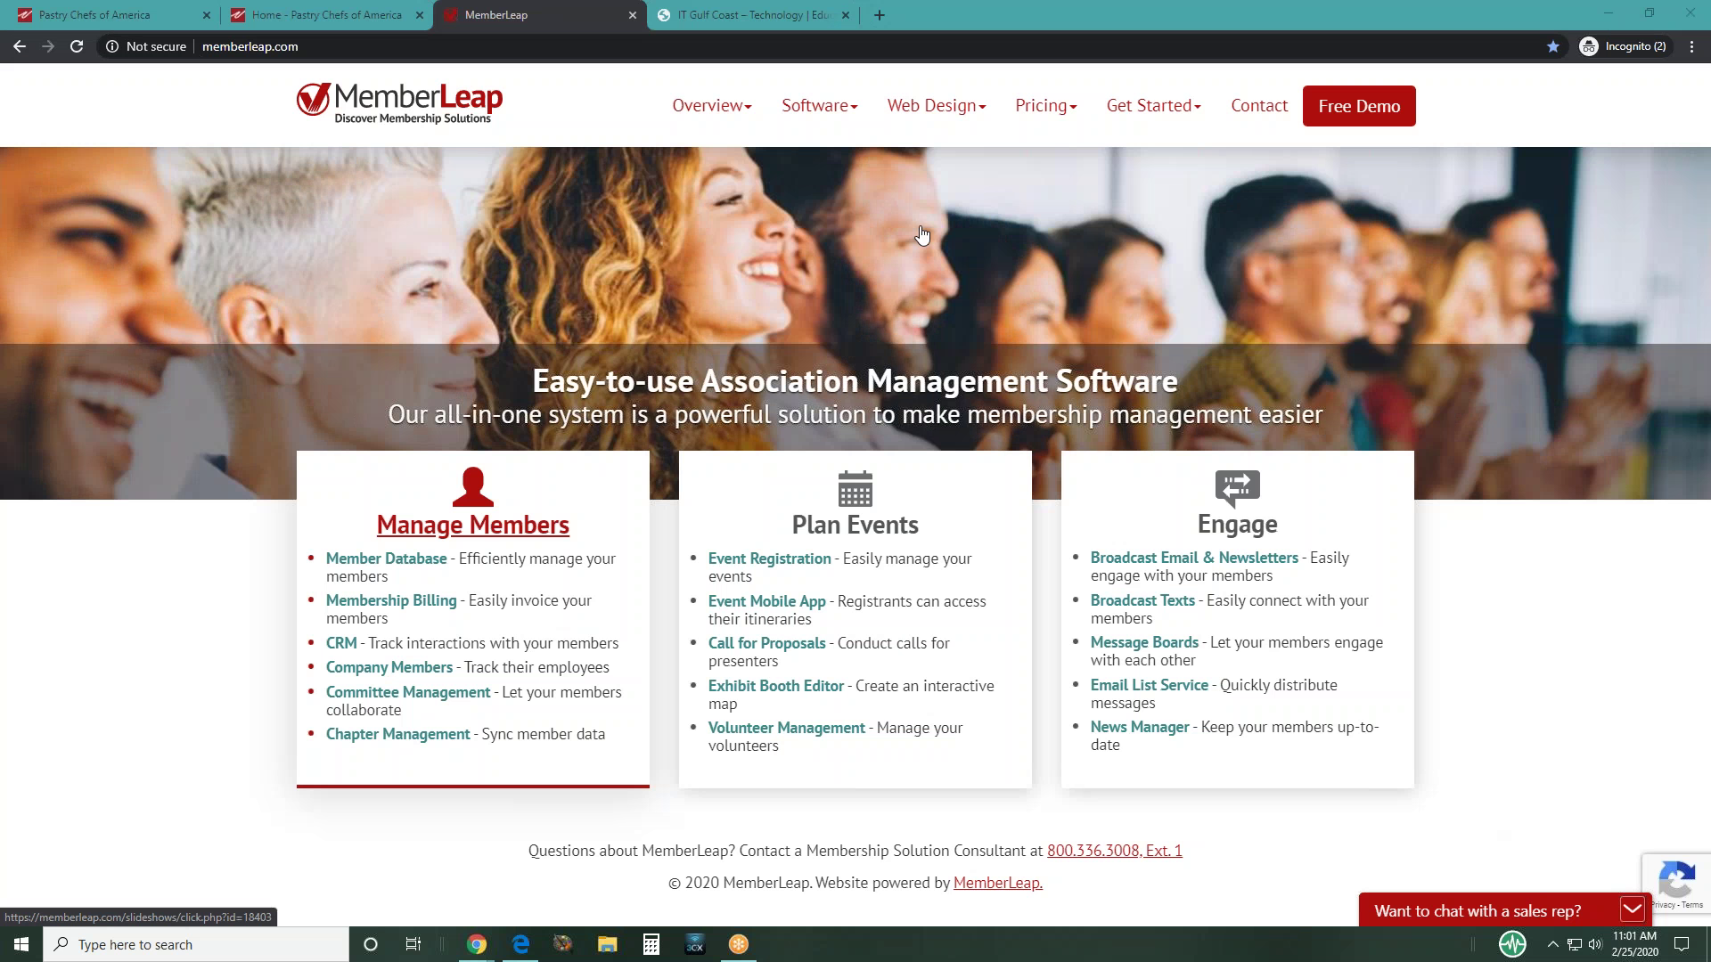This screenshot has height=962, width=1711.
Task: Open Edge from the taskbar
Action: click(520, 944)
